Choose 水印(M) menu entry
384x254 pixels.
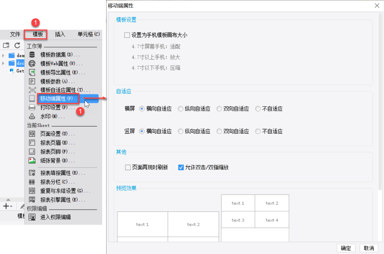(52, 116)
